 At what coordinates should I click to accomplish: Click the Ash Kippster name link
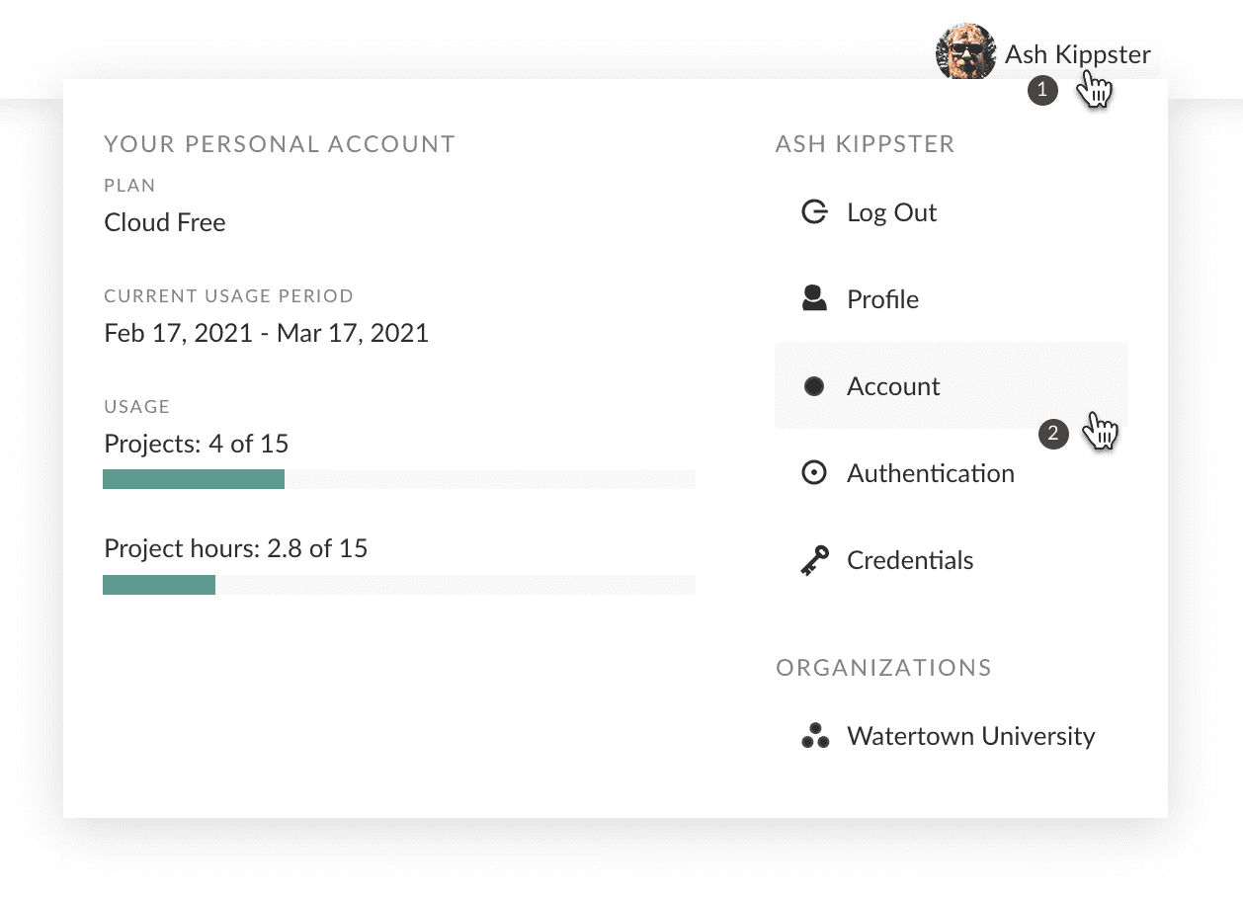click(1077, 54)
